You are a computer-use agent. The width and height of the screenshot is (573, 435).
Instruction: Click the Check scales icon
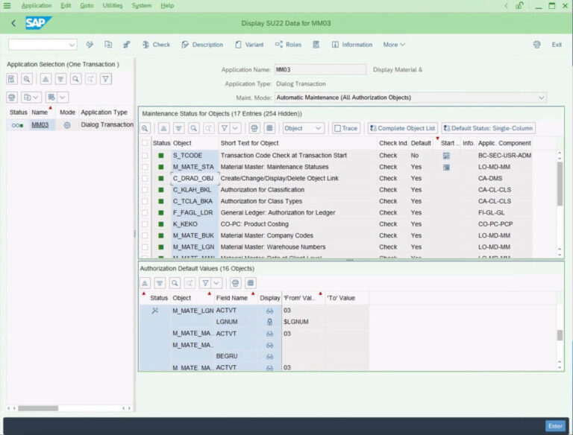pos(145,45)
